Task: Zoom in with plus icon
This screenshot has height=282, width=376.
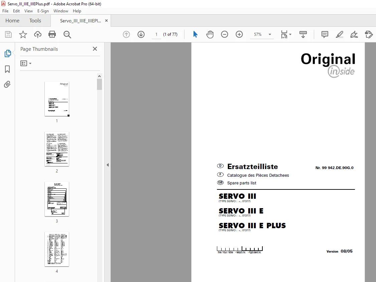Action: coord(239,34)
